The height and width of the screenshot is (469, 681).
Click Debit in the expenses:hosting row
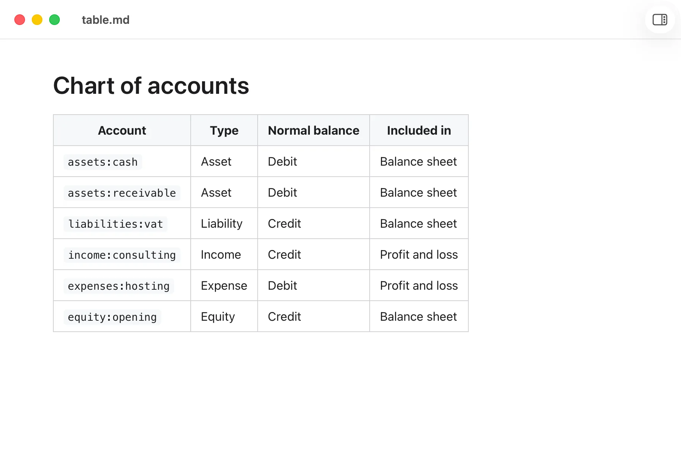pyautogui.click(x=283, y=286)
